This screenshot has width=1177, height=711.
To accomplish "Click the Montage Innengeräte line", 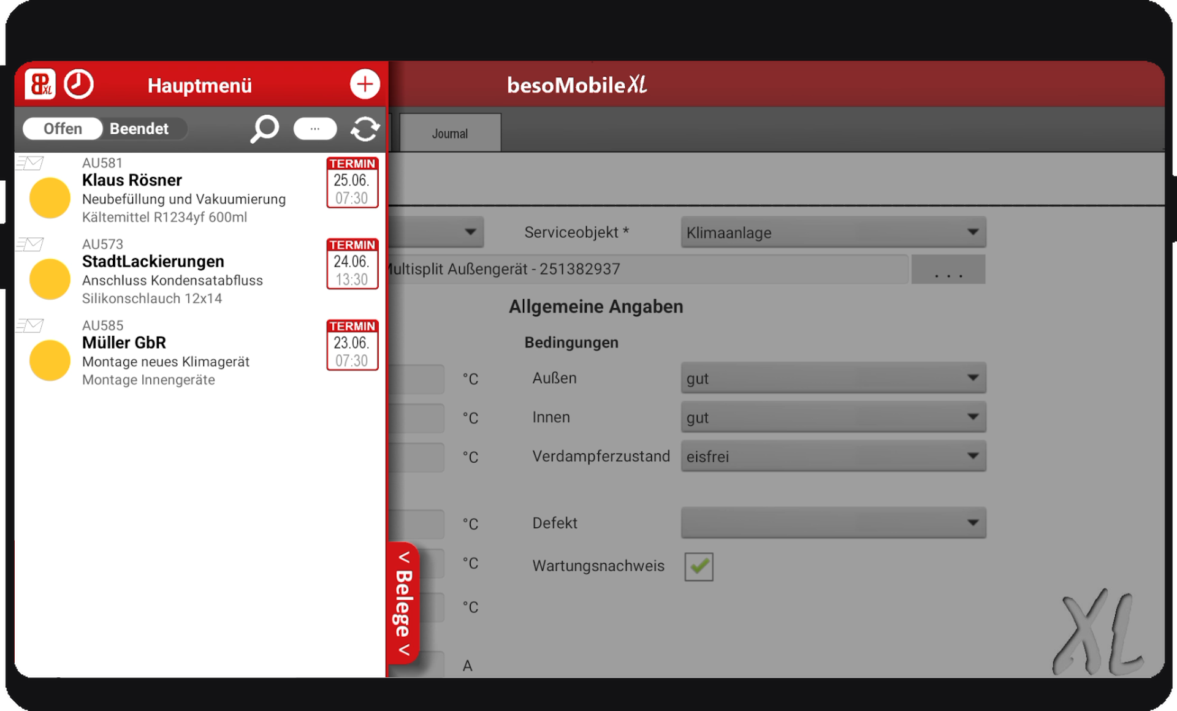I will (148, 380).
